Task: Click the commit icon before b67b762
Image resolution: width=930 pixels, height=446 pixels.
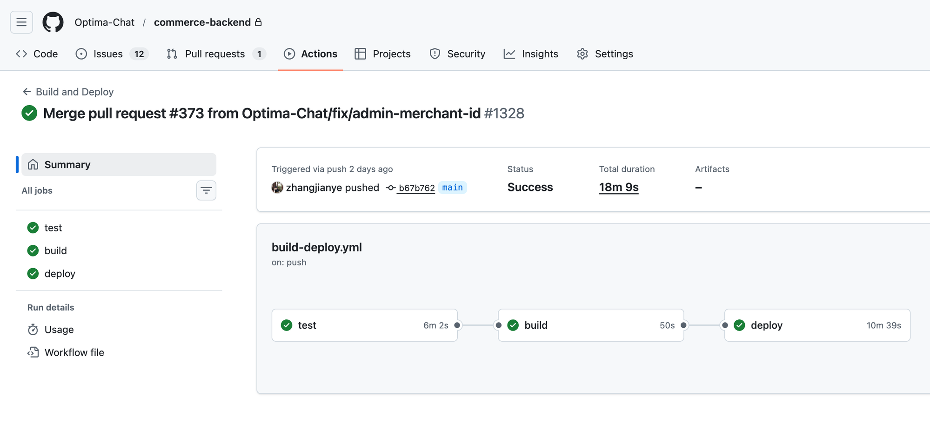Action: point(391,188)
